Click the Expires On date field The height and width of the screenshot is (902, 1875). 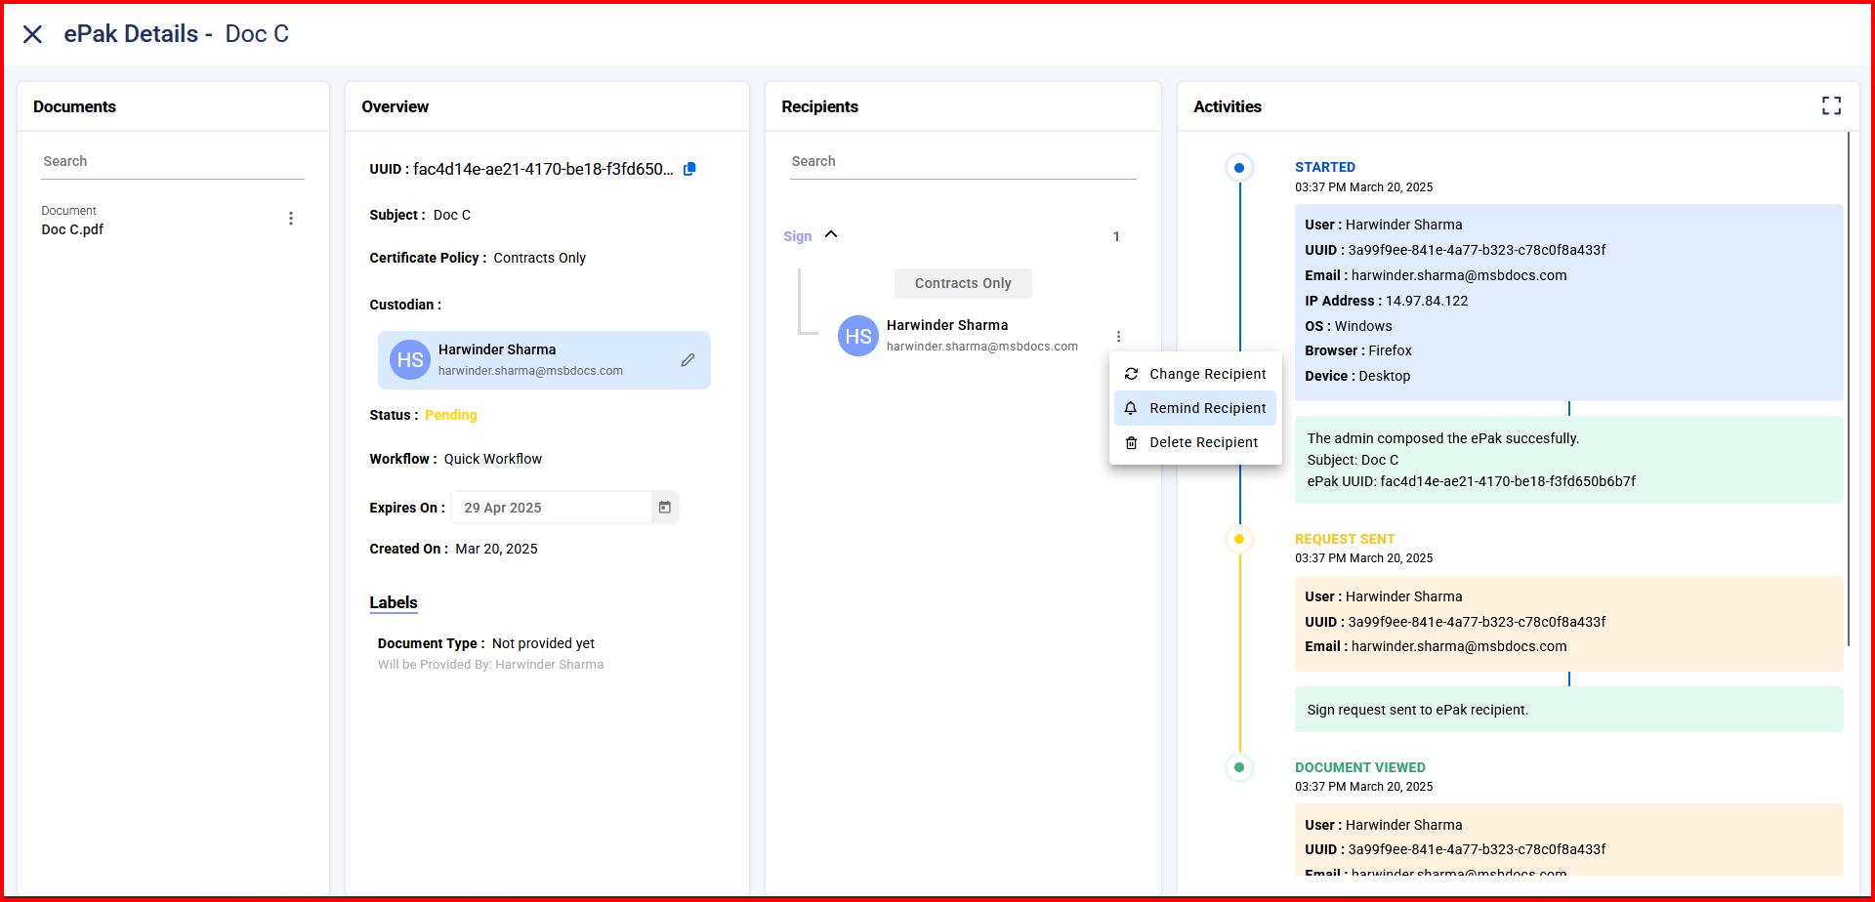point(552,508)
